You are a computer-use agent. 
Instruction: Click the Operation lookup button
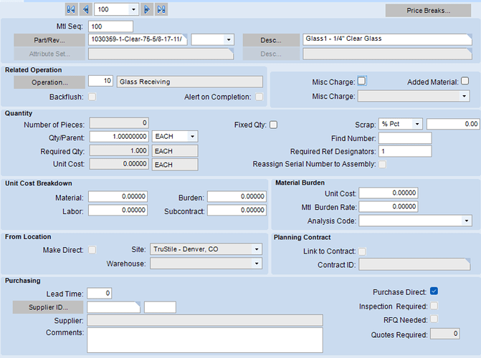49,82
